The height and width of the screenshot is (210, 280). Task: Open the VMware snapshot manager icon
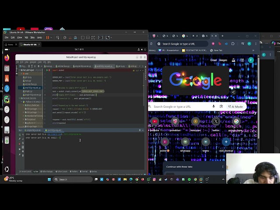pyautogui.click(x=76, y=38)
